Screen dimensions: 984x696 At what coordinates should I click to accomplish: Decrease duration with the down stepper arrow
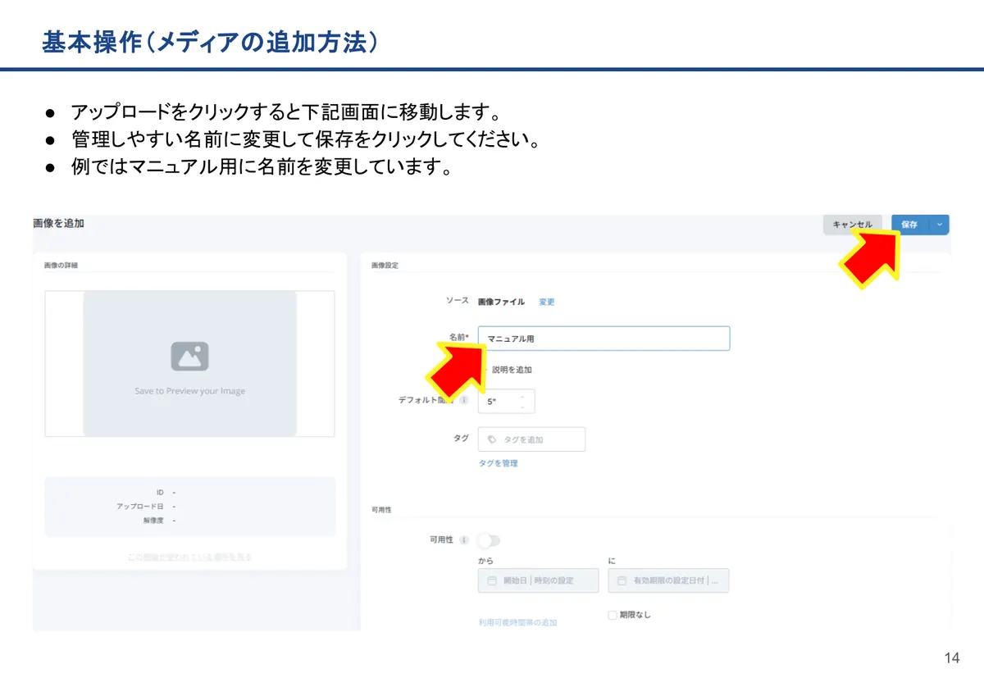(x=522, y=407)
